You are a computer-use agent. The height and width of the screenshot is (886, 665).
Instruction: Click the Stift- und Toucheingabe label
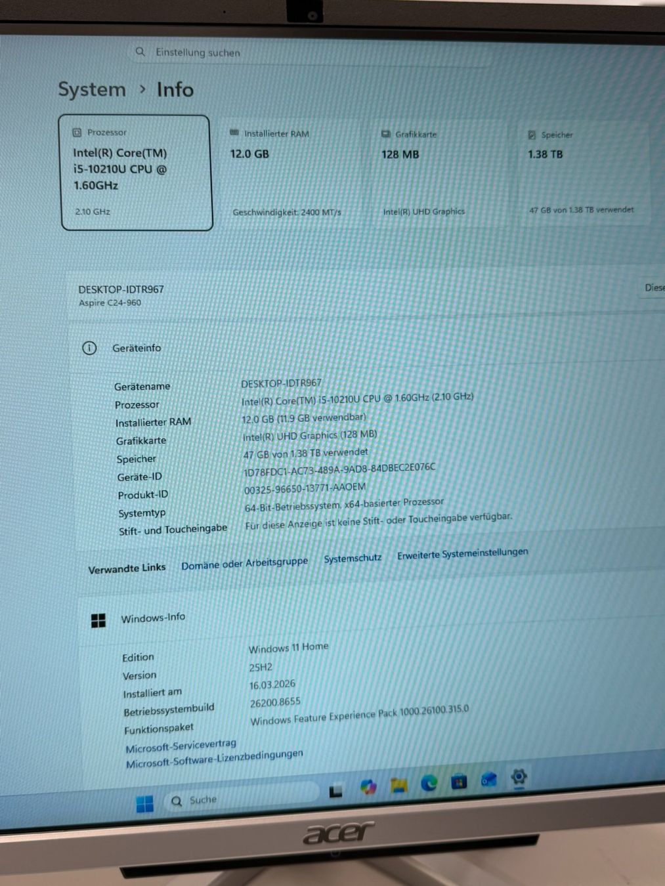[x=173, y=530]
